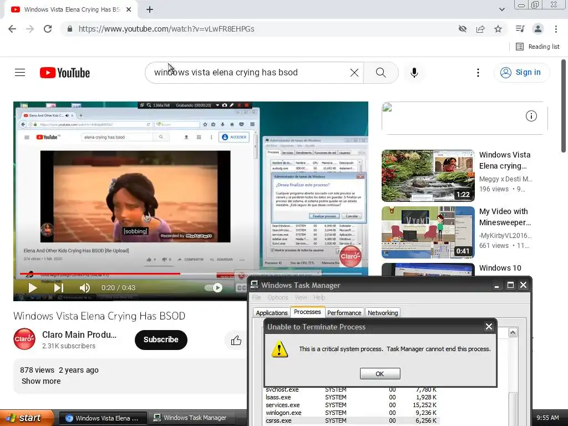Screen dimensions: 568x426
Task: Open the Claro Main Produ... channel name
Action: pyautogui.click(x=79, y=334)
